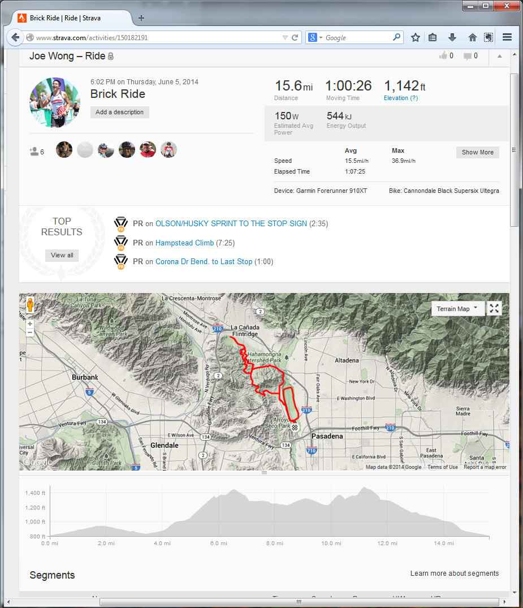This screenshot has width=523, height=608.
Task: Open the comments speech bubble icon
Action: tap(468, 56)
